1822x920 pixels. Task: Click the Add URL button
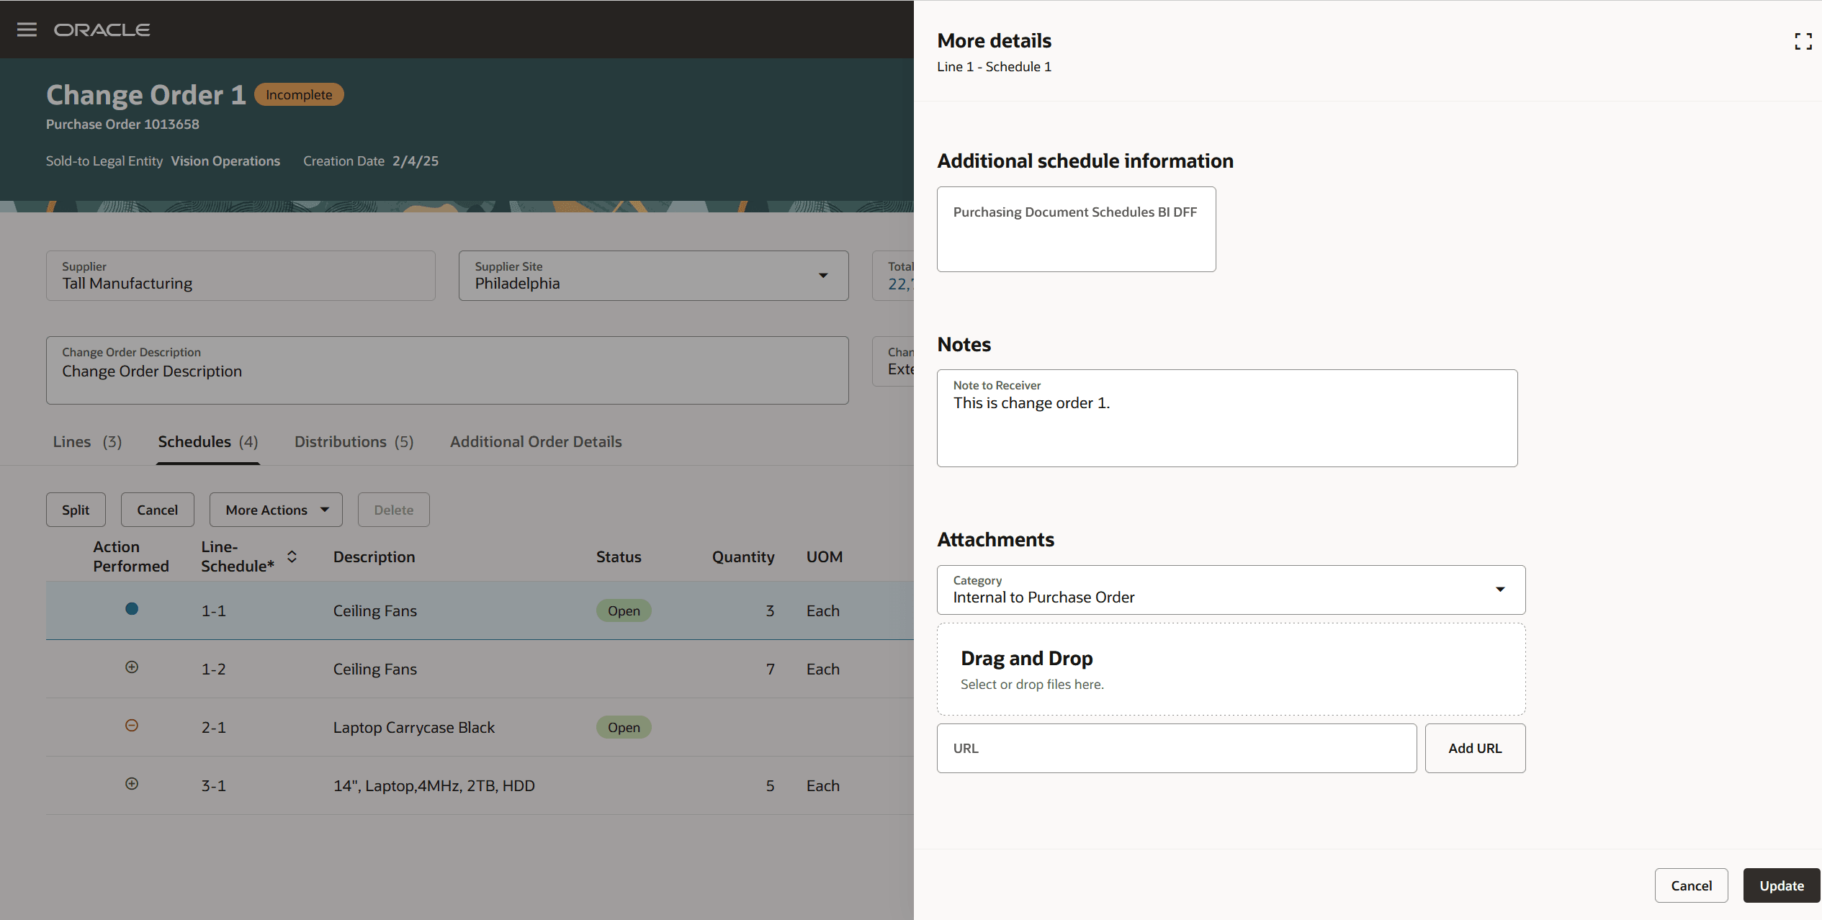(x=1475, y=749)
